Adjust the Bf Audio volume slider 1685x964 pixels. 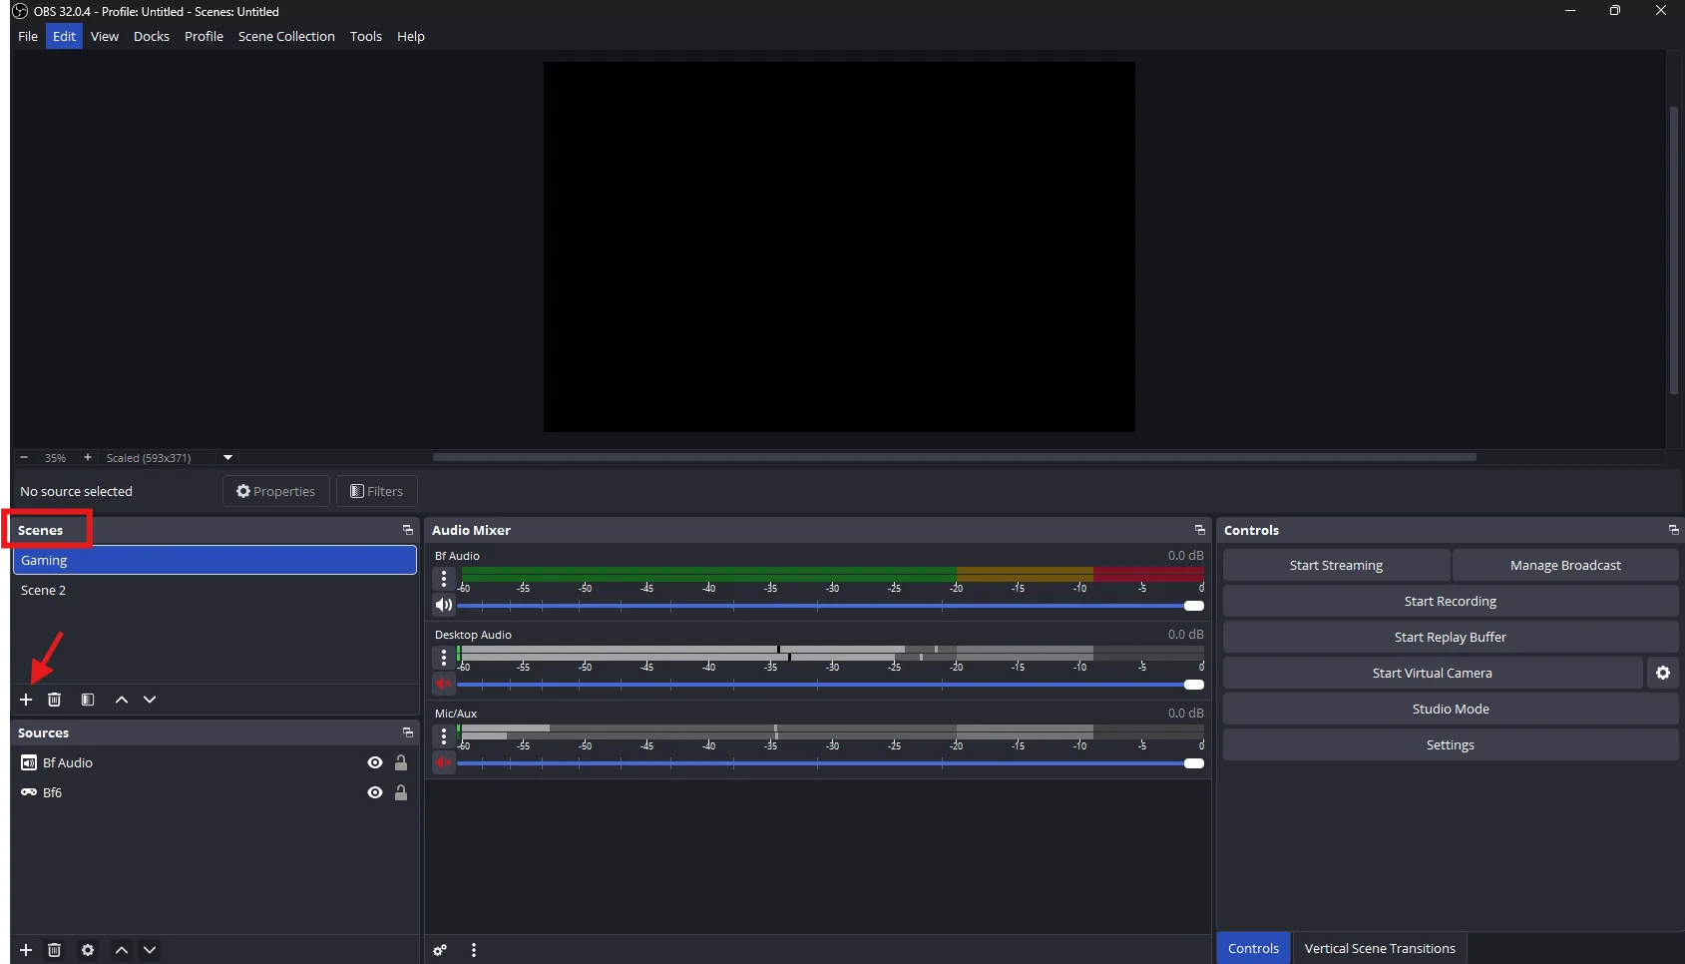pos(1193,606)
